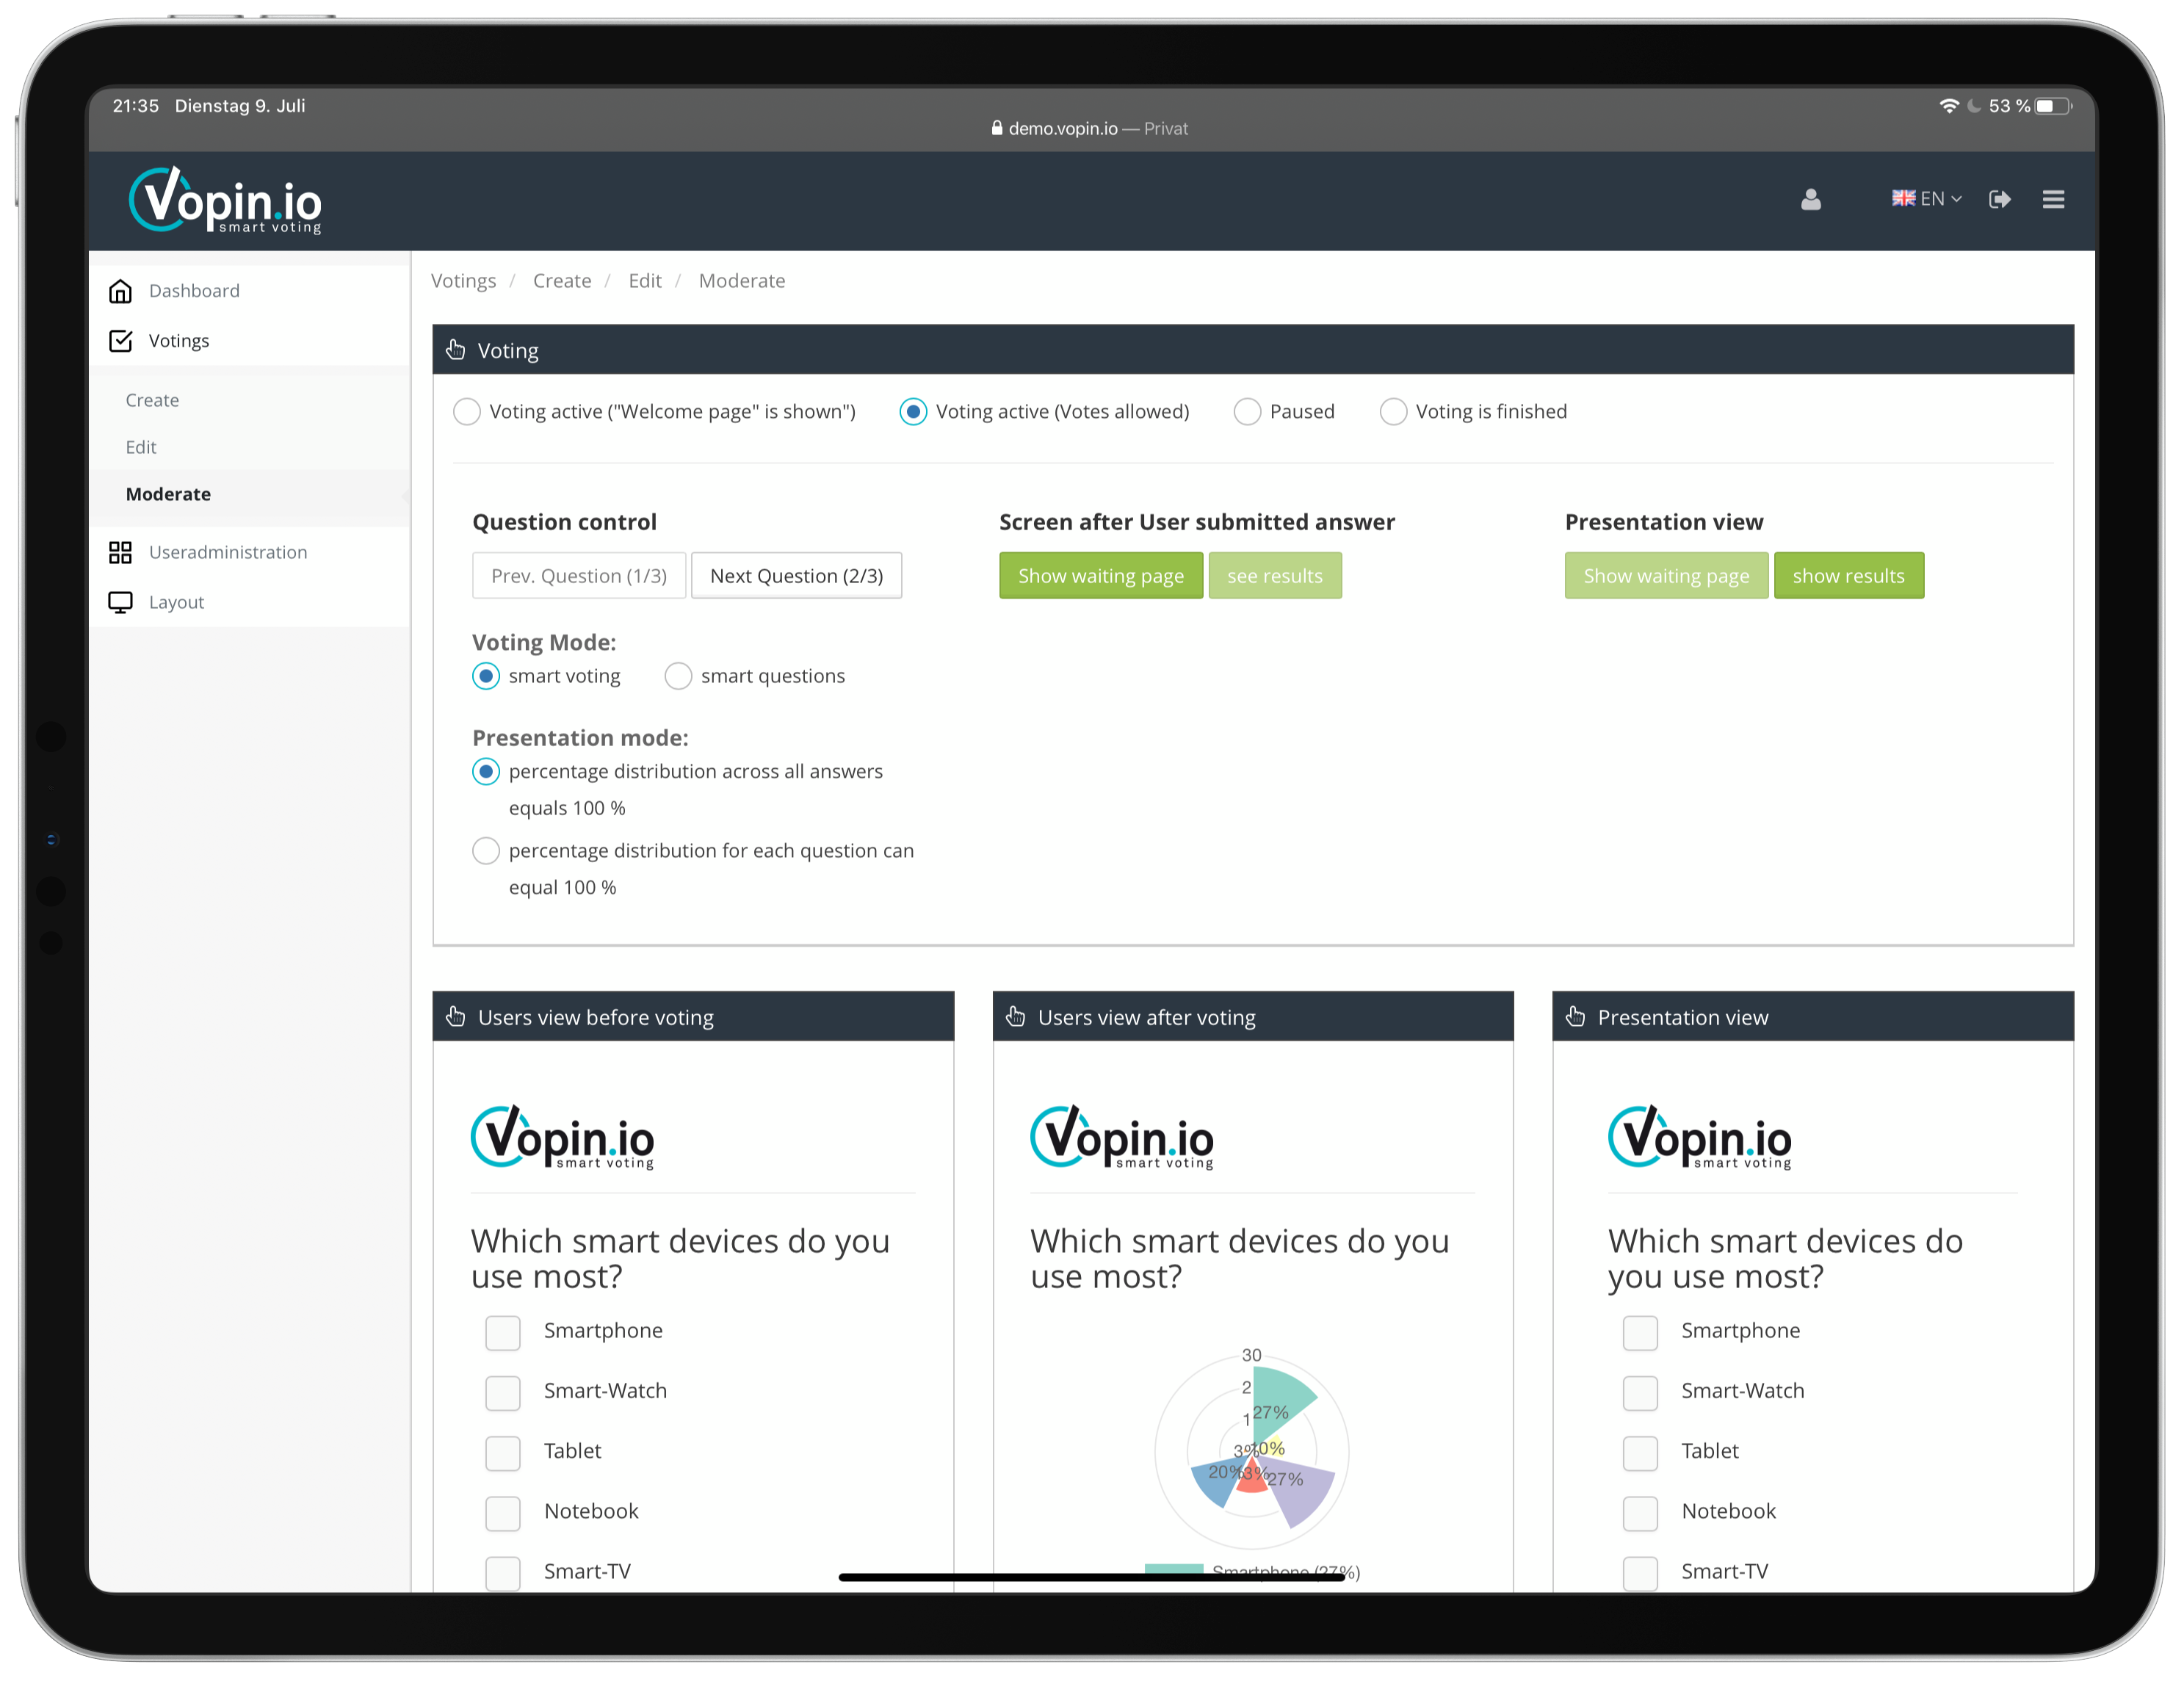Check the Smartphone answer checkbox
Image resolution: width=2184 pixels, height=1681 pixels.
[x=503, y=1332]
